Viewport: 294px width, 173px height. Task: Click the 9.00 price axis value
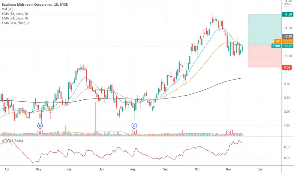(x=288, y=84)
